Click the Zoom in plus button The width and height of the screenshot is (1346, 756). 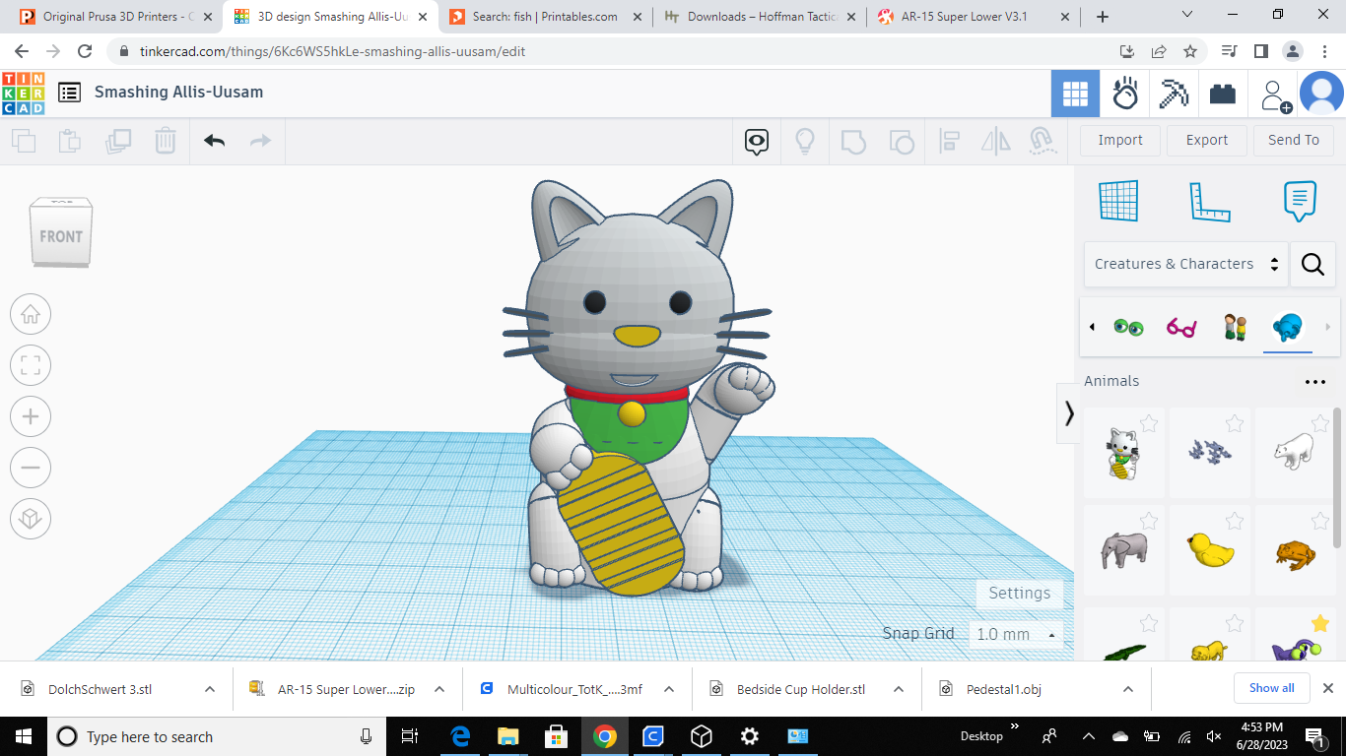click(x=31, y=416)
